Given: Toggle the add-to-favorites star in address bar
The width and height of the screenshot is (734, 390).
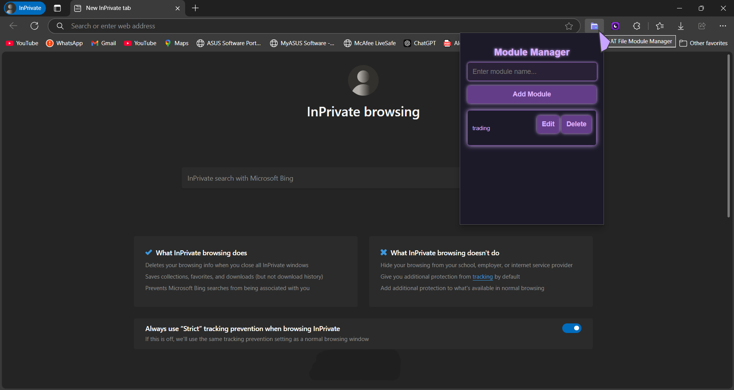Looking at the screenshot, I should (x=569, y=26).
